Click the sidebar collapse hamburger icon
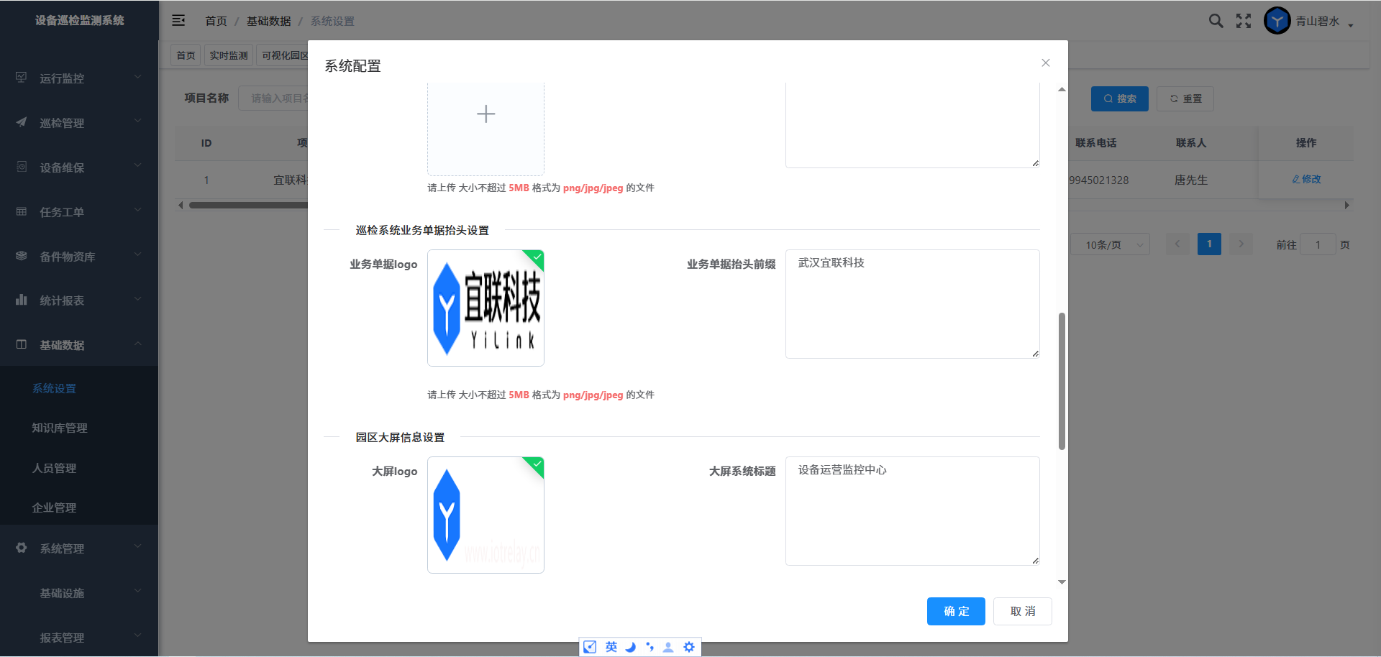1381x657 pixels. tap(178, 21)
